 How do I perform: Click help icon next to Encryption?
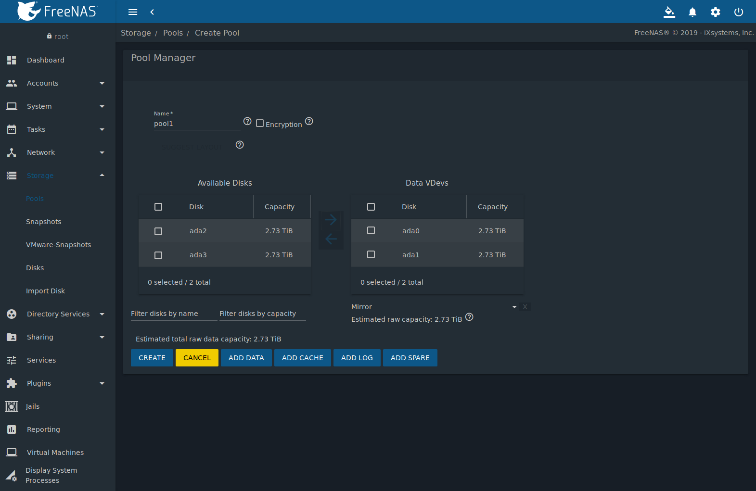click(309, 121)
